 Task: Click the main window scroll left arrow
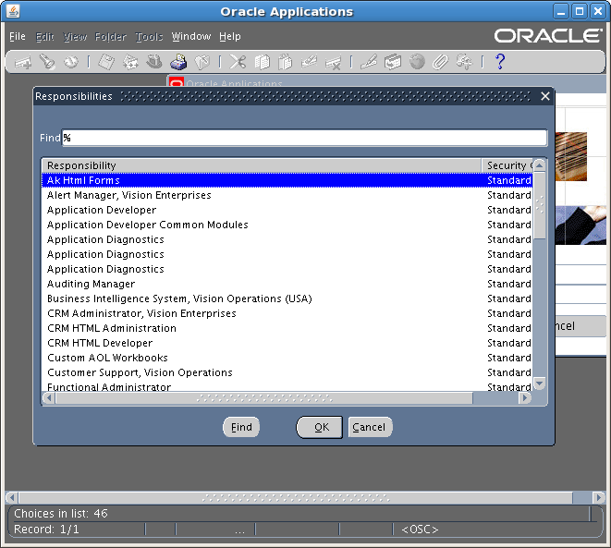pyautogui.click(x=12, y=497)
